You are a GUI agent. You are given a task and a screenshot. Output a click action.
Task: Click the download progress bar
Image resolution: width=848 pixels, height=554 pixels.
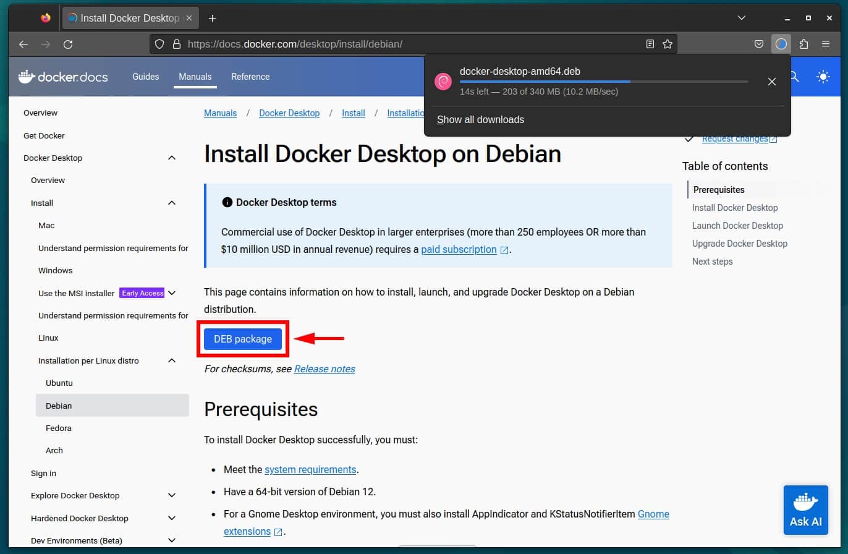pos(604,81)
